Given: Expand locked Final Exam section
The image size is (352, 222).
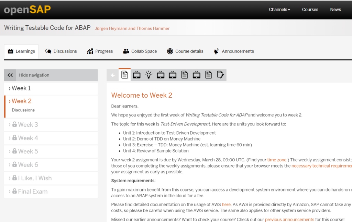Looking at the screenshot, I should coord(51,192).
